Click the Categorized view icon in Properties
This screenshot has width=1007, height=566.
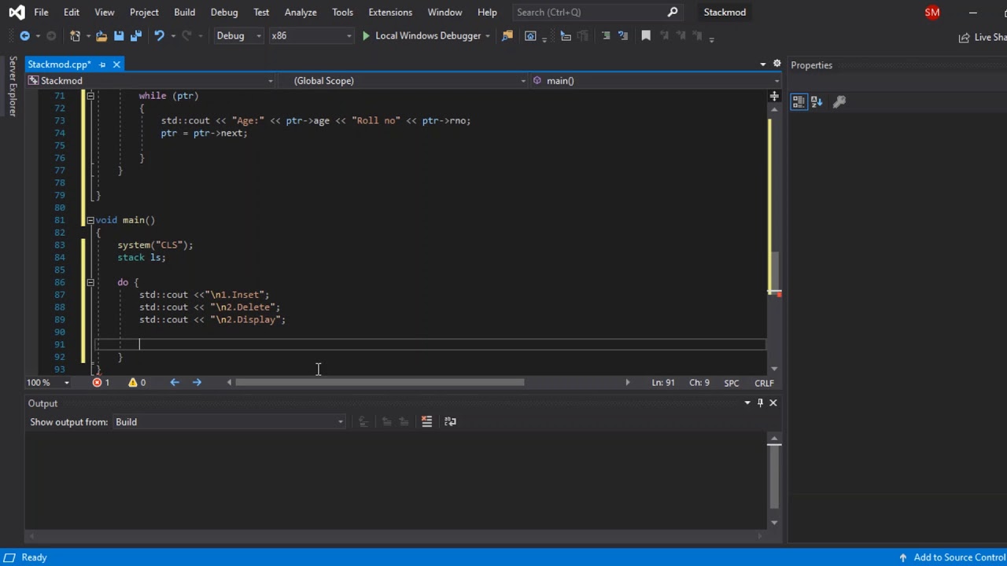pyautogui.click(x=799, y=101)
